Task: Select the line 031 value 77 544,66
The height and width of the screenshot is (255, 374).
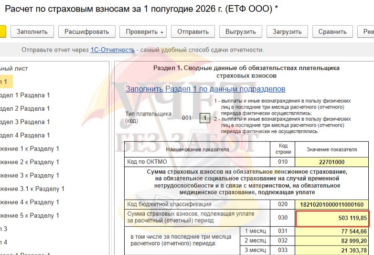Action: tap(331, 232)
